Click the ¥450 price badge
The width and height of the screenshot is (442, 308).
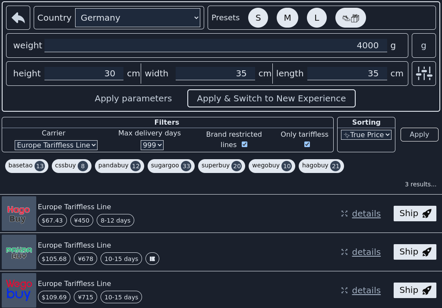pos(82,220)
